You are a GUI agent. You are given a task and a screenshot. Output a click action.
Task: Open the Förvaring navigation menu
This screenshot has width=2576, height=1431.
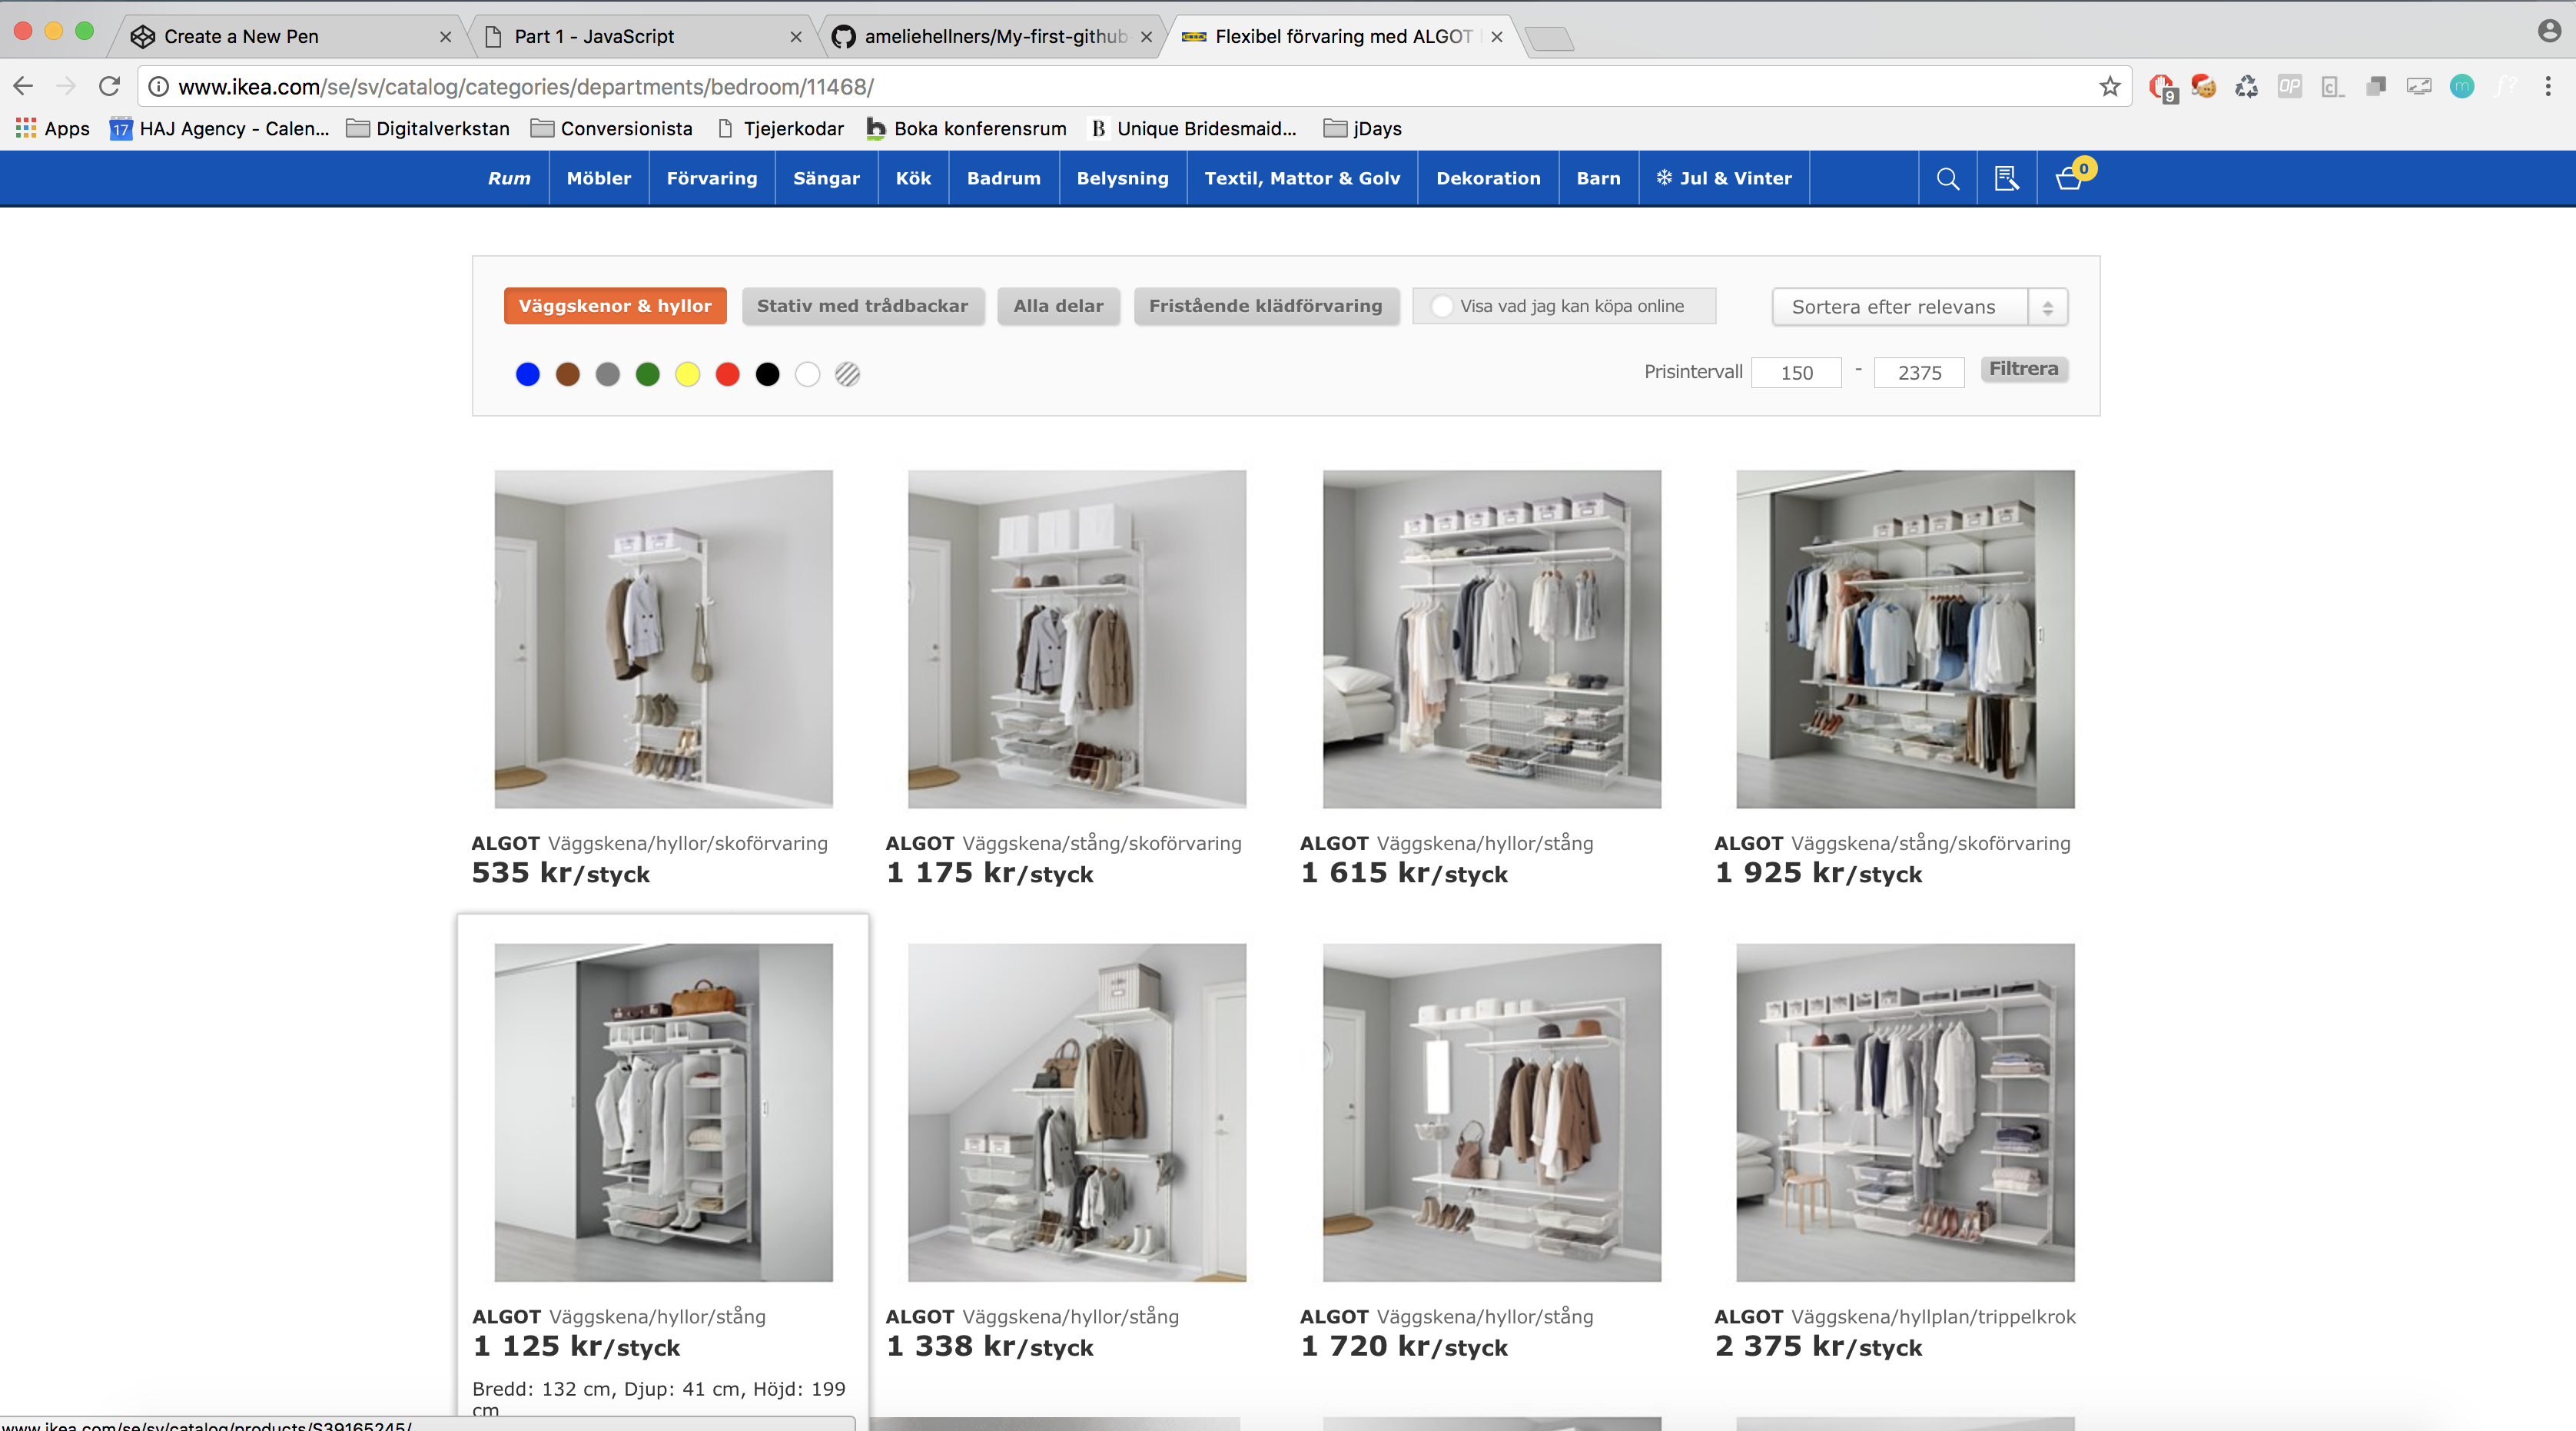click(712, 179)
